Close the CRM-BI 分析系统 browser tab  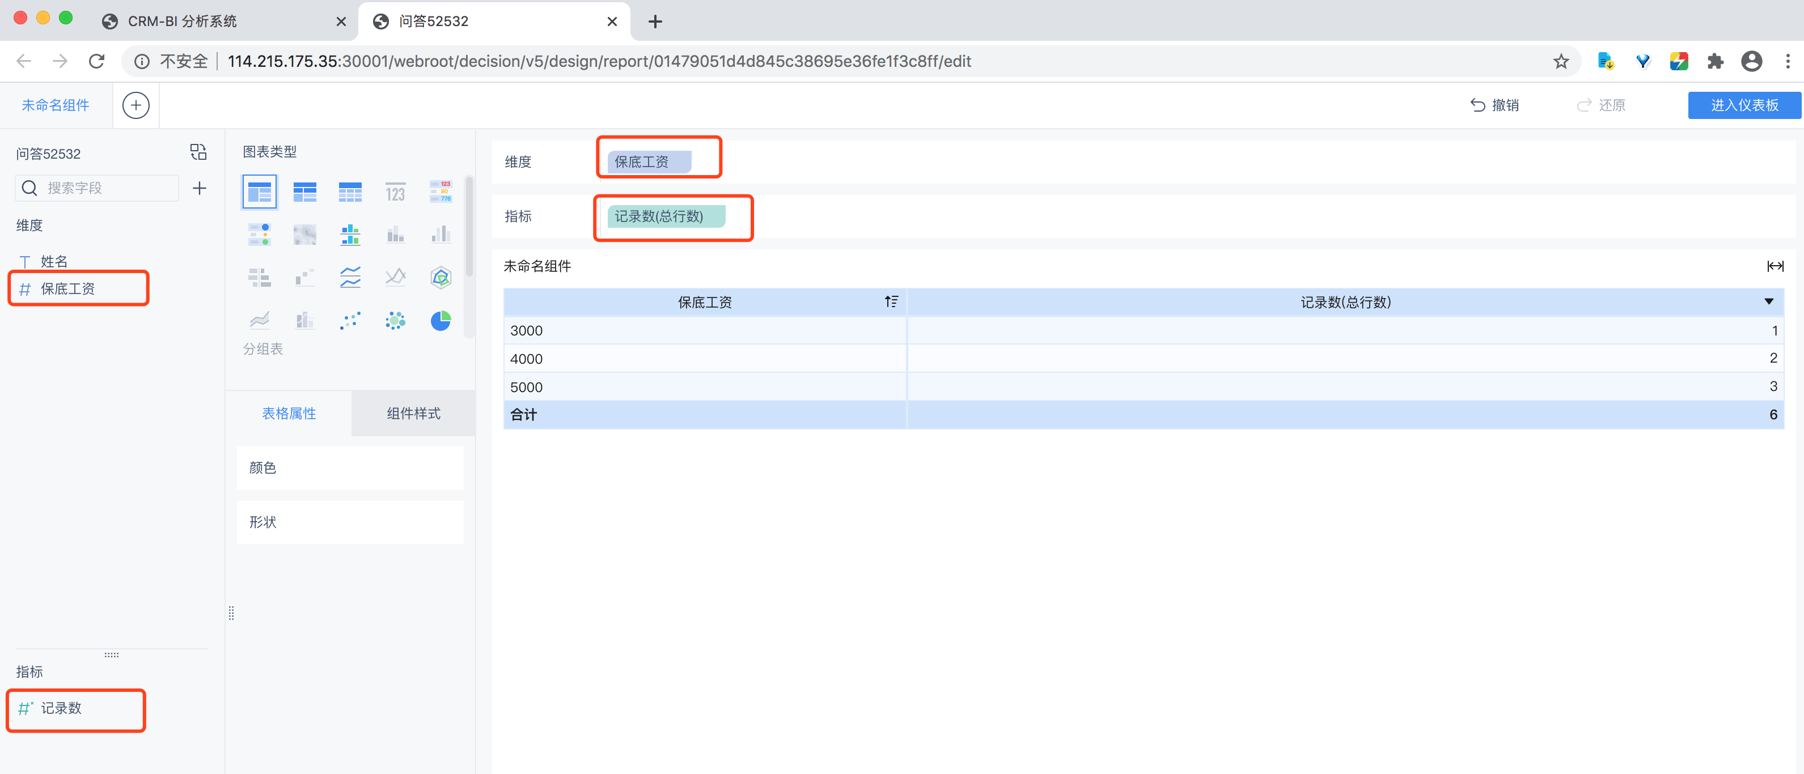click(341, 22)
